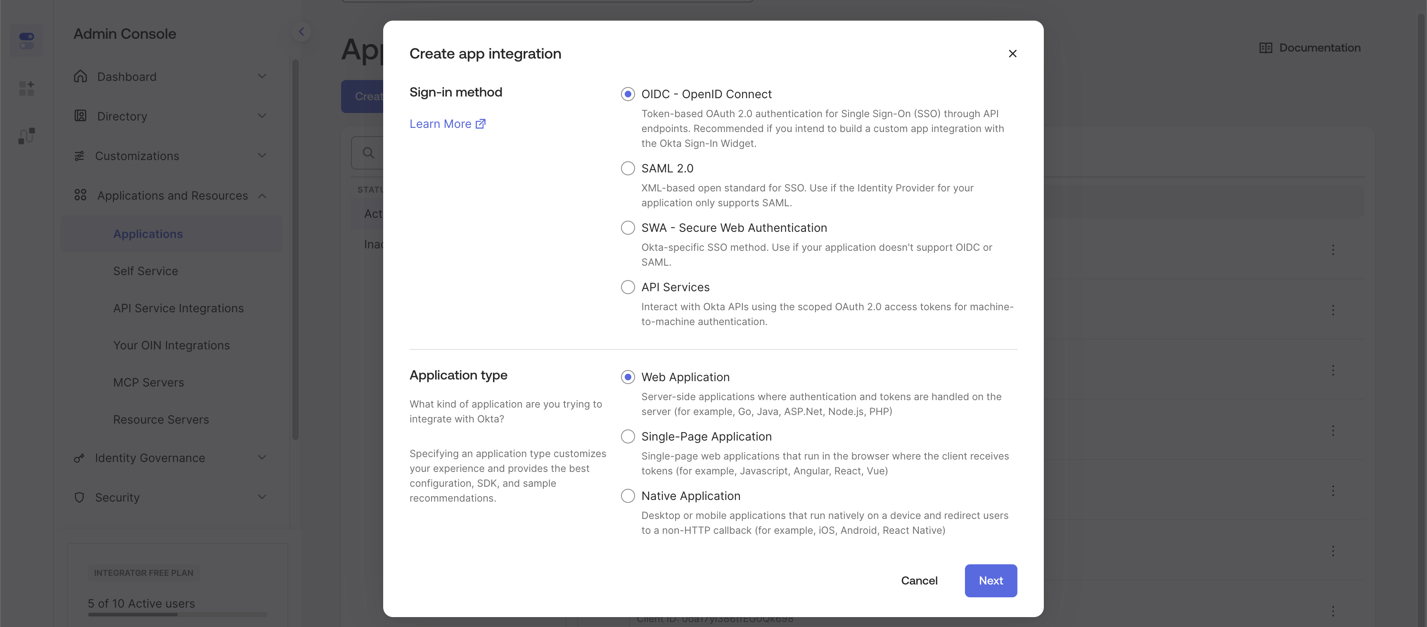The height and width of the screenshot is (627, 1427).
Task: Open API Service Integrations in sidebar
Action: point(178,308)
